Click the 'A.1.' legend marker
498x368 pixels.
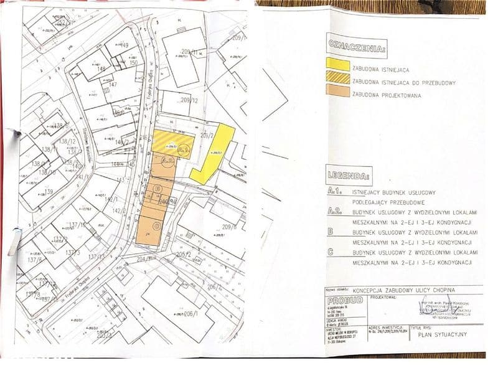pos(335,191)
